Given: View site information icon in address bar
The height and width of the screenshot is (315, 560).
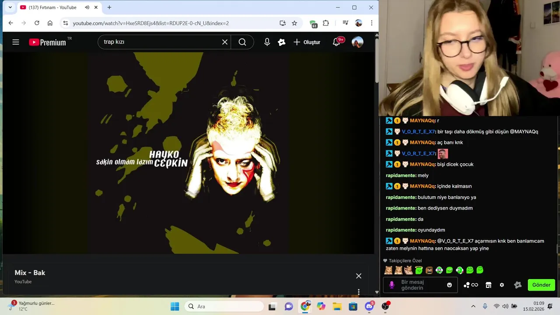Looking at the screenshot, I should click(65, 23).
